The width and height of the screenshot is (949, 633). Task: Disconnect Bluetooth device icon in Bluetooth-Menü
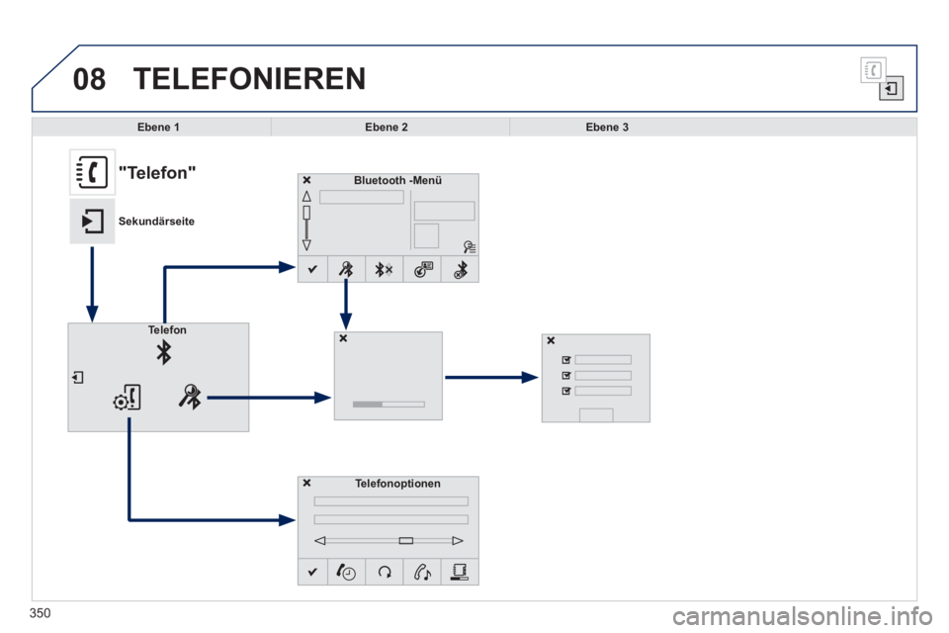point(384,270)
